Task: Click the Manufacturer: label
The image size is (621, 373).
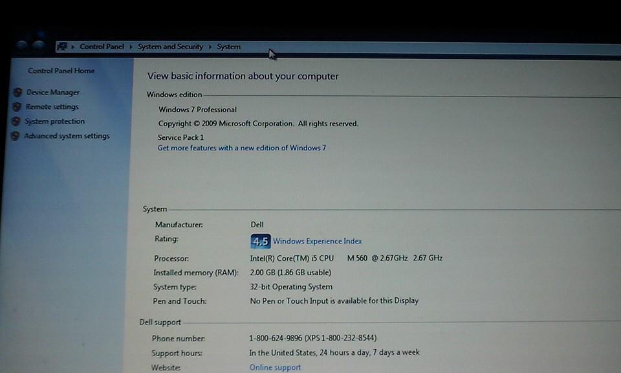Action: 179,225
